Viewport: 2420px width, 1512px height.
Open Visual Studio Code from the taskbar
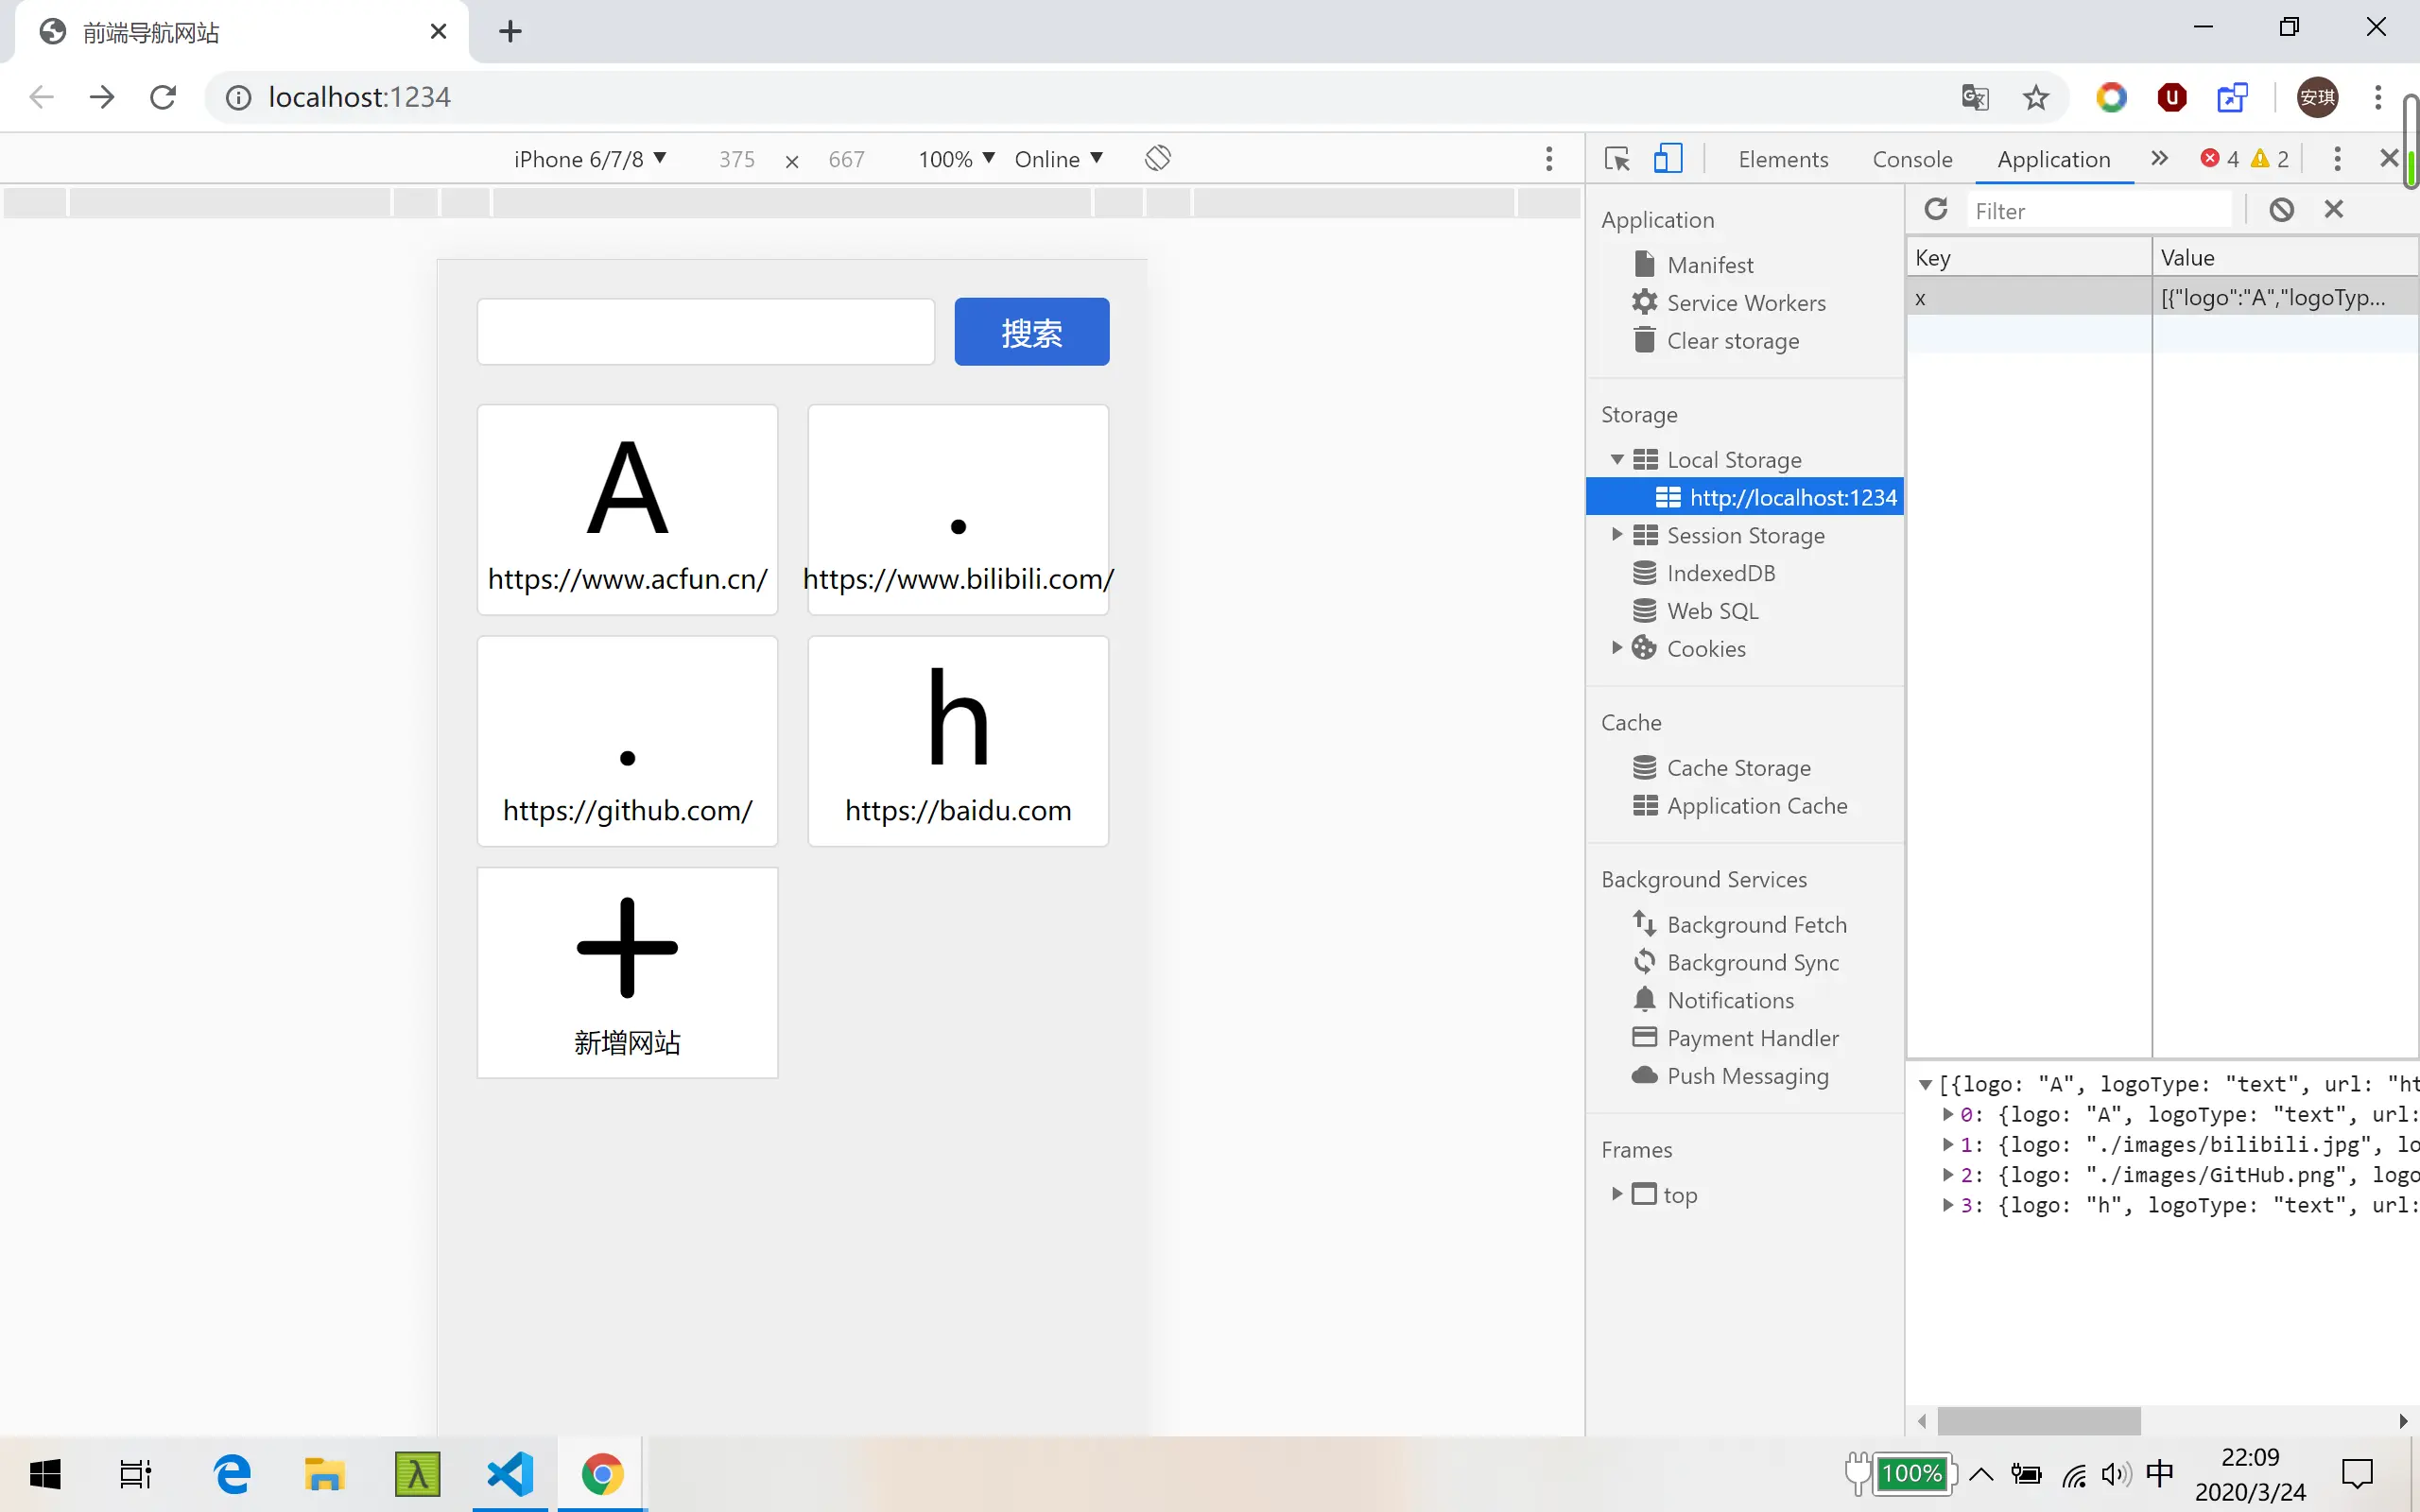[x=510, y=1473]
